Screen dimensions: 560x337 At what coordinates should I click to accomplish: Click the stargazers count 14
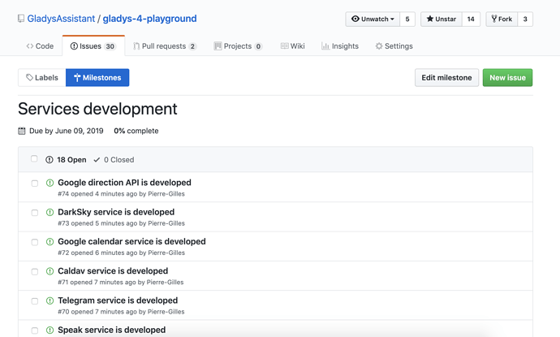point(471,19)
